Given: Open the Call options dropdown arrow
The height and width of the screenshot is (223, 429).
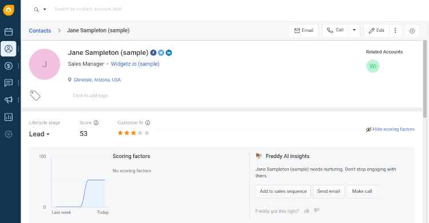Looking at the screenshot, I should tap(354, 30).
